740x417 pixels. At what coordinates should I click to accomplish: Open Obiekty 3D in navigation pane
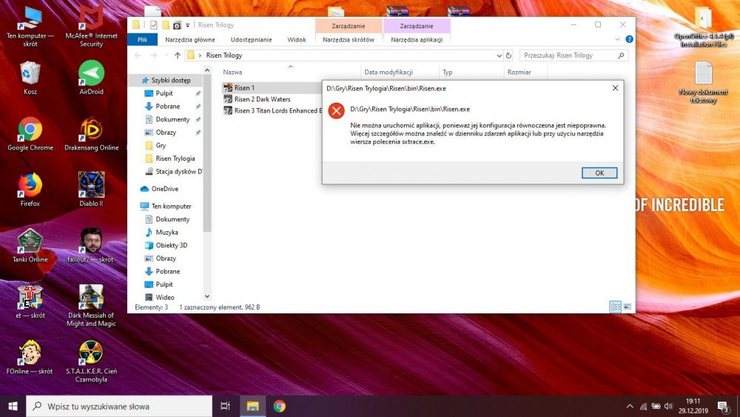pos(171,246)
